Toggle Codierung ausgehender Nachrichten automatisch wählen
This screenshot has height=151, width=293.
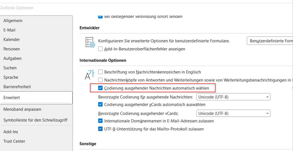click(x=100, y=88)
